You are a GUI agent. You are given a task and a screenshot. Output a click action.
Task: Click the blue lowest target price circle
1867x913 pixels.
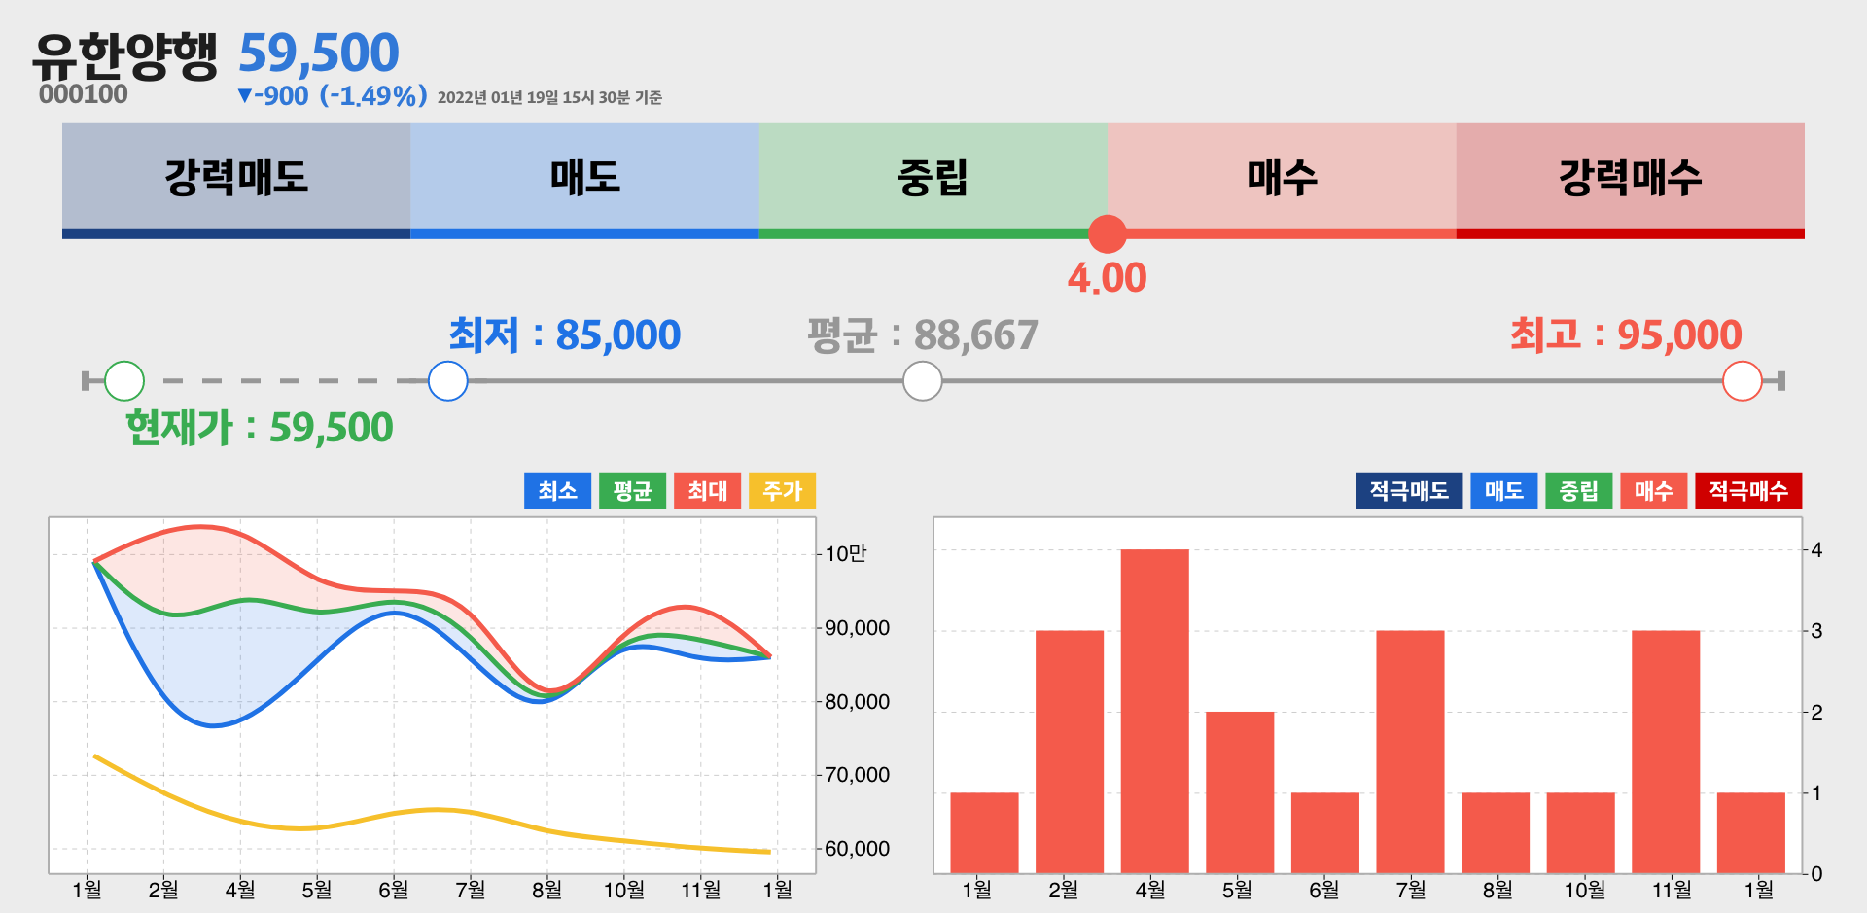(448, 381)
